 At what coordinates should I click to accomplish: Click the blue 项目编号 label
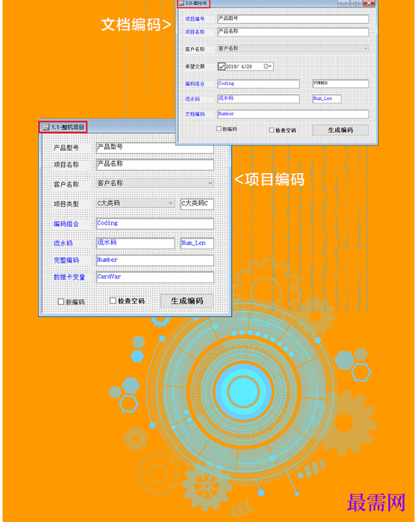tap(195, 19)
